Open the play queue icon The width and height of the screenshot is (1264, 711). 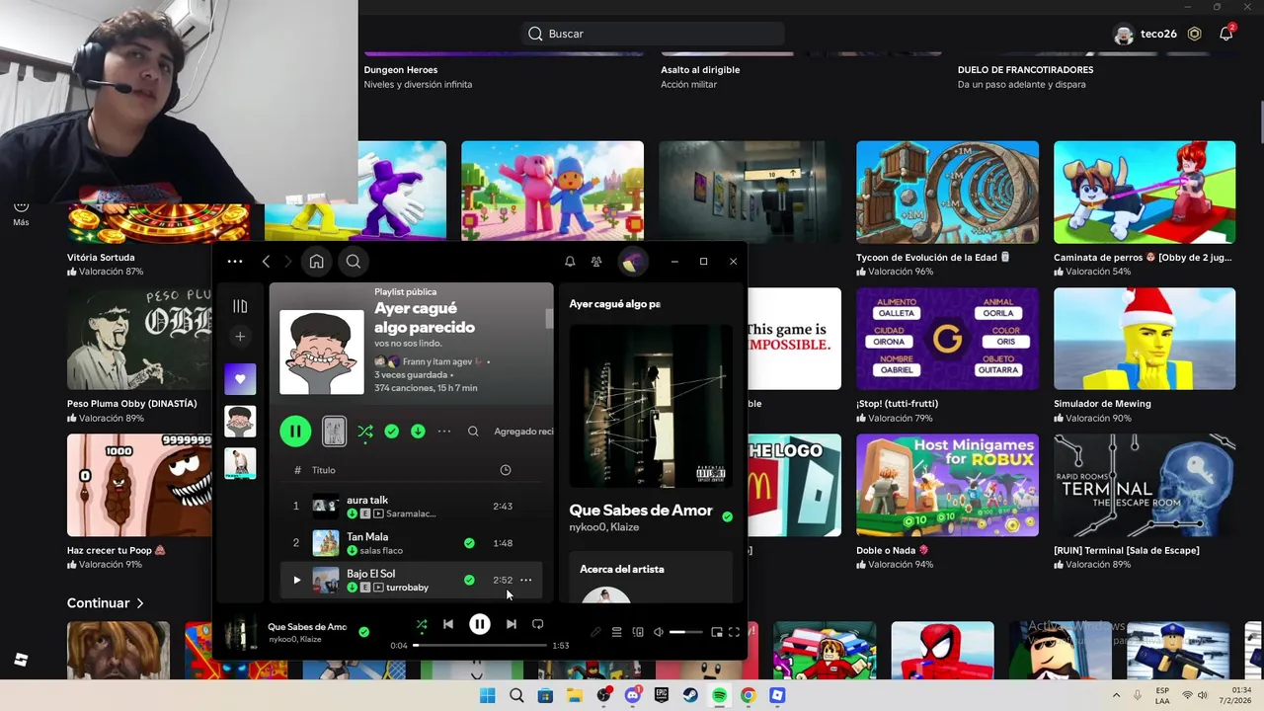tap(616, 632)
